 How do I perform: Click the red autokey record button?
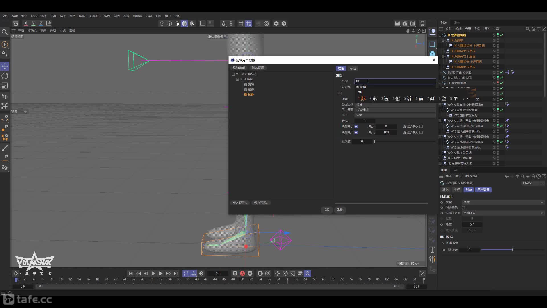242,273
